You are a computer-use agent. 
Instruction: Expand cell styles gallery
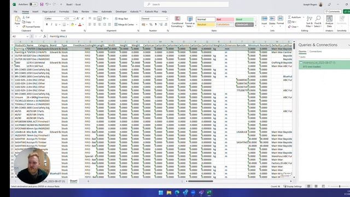(255, 26)
